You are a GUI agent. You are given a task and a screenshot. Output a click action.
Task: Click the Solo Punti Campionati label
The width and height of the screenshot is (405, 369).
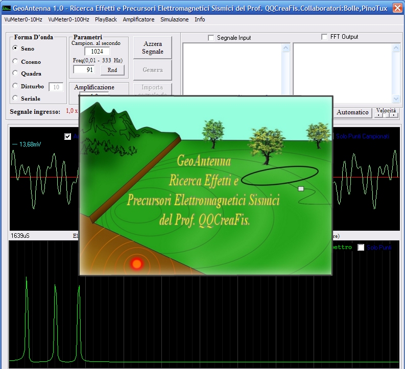click(363, 136)
